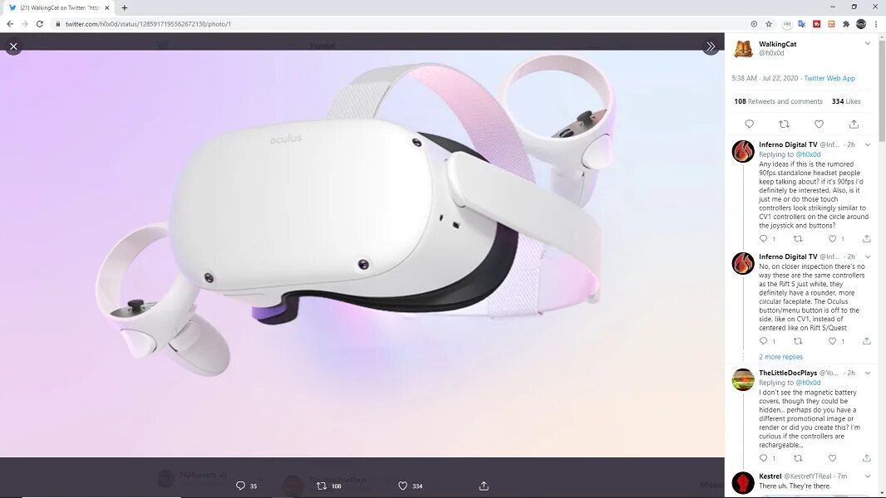This screenshot has height=498, width=886.
Task: Open TheLittleDocPlays avatar
Action: 743,379
